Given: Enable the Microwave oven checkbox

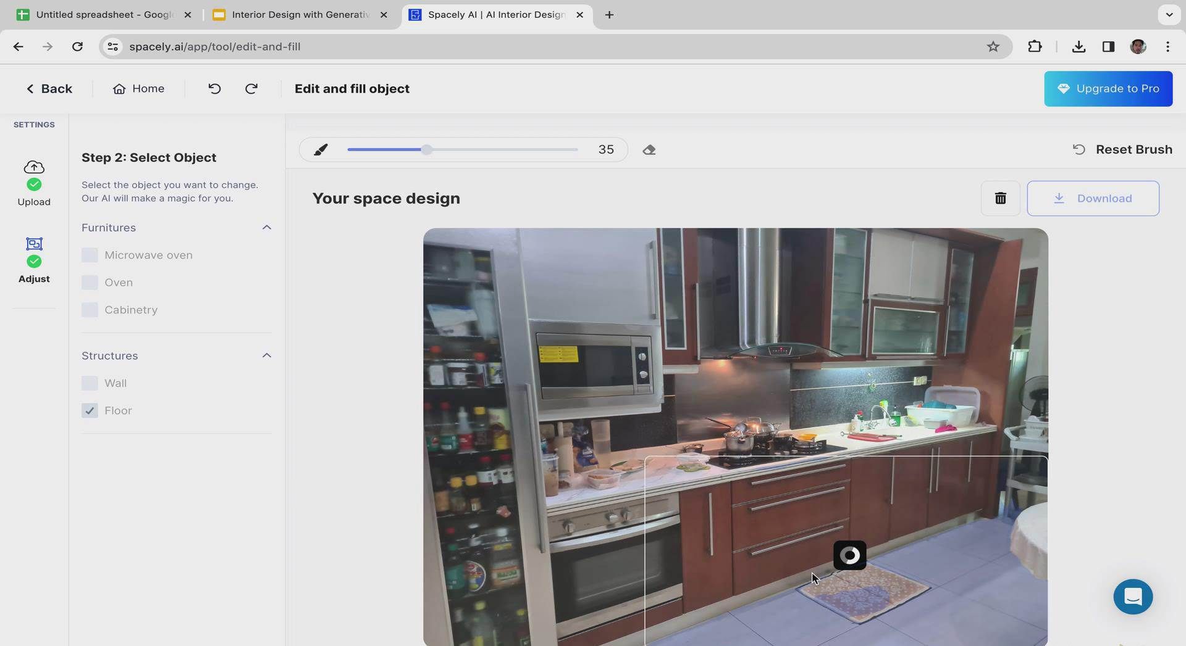Looking at the screenshot, I should (90, 255).
